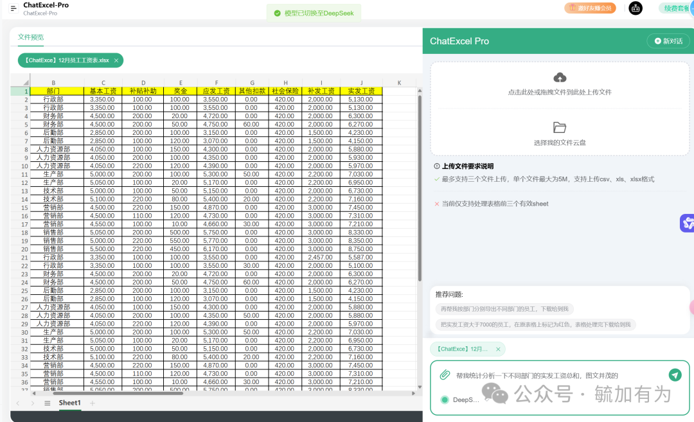Click cell 2,457.00 in row 21

click(321, 258)
